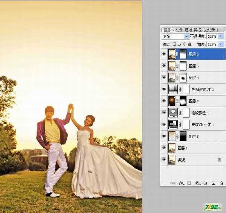
Task: Click chain link on 色相/饱和度 1 layer
Action: click(180, 89)
